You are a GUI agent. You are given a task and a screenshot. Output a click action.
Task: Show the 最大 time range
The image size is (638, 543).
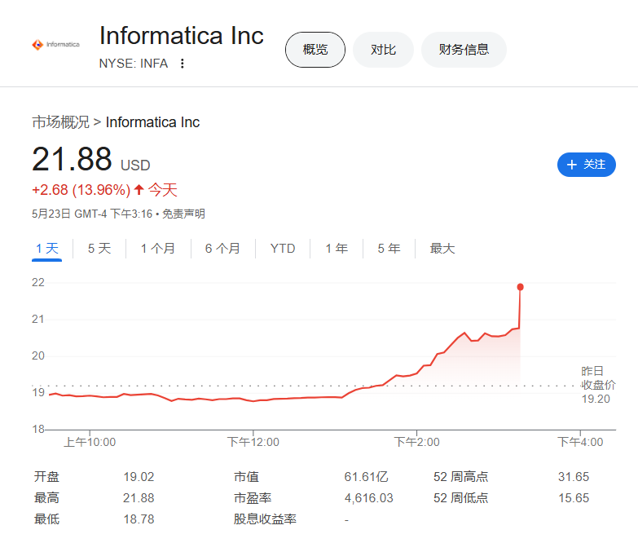(x=442, y=249)
